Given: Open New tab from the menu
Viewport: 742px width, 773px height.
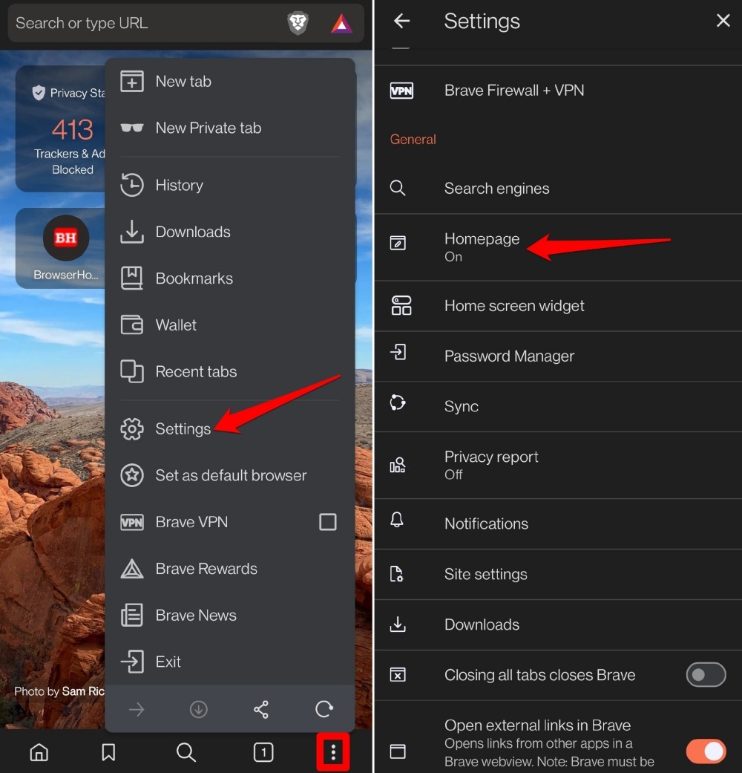Looking at the screenshot, I should (230, 82).
